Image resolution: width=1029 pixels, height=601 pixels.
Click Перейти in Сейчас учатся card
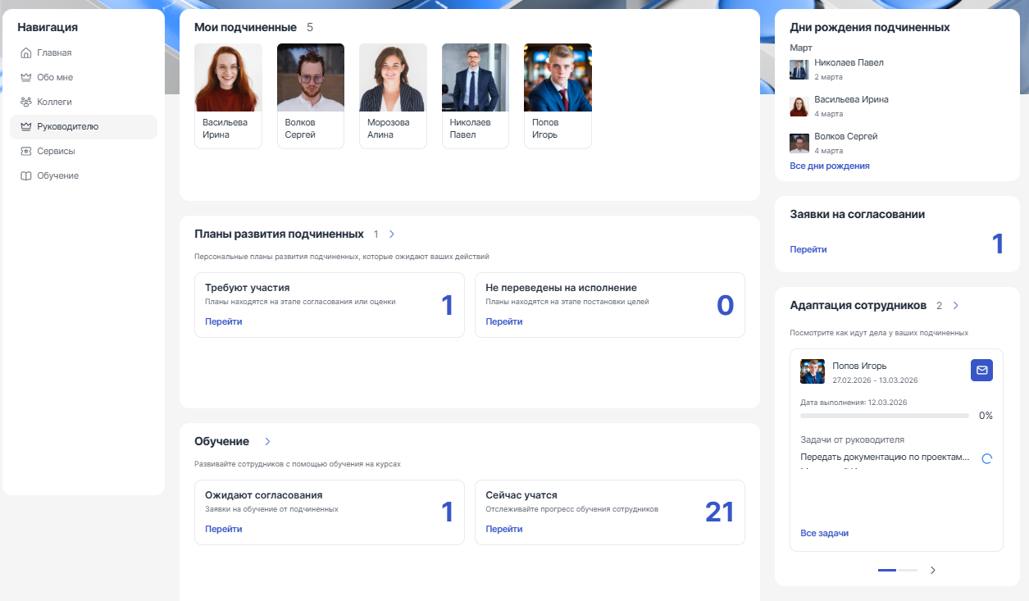(503, 529)
